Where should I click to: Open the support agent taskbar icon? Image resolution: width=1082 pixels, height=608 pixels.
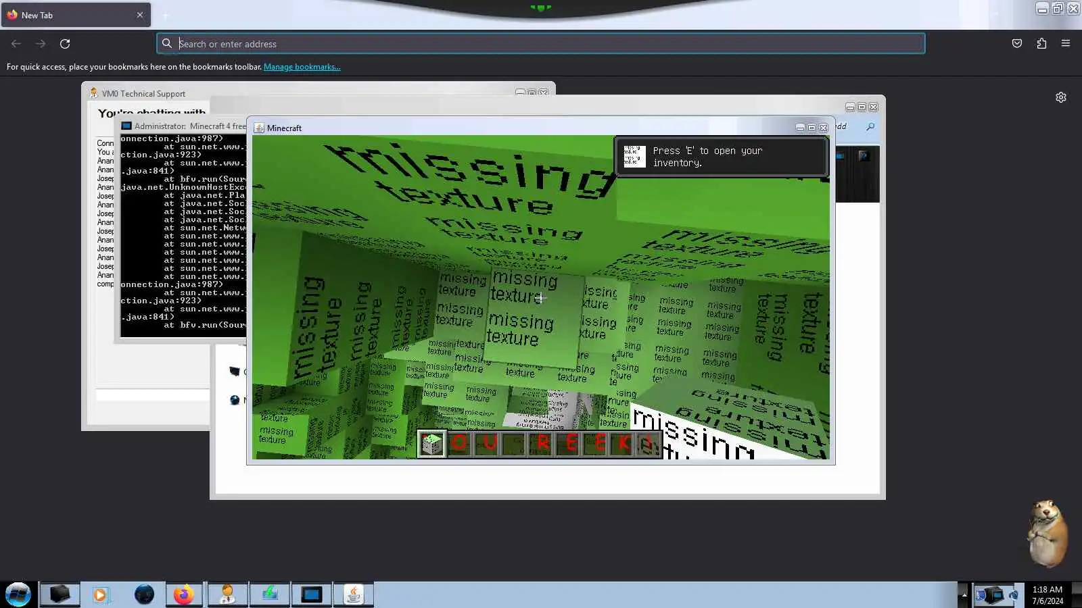point(227,594)
